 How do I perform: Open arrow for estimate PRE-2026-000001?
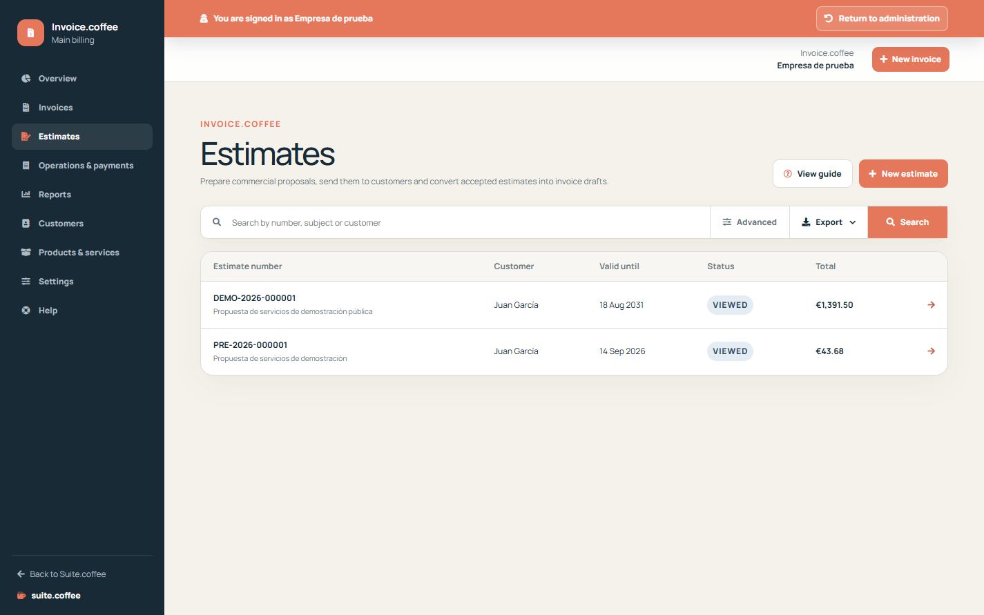[931, 351]
